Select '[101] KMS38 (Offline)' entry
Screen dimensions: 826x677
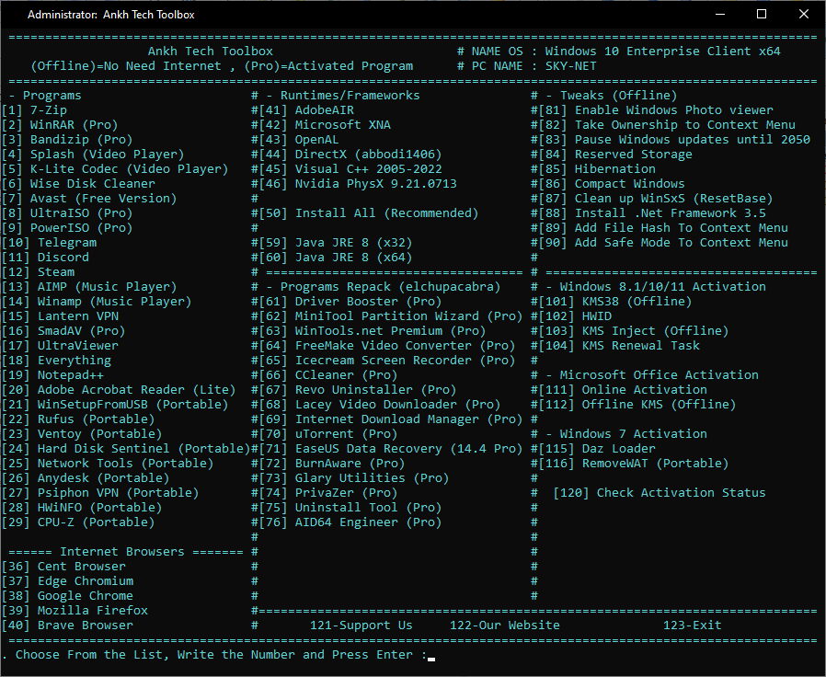(615, 302)
